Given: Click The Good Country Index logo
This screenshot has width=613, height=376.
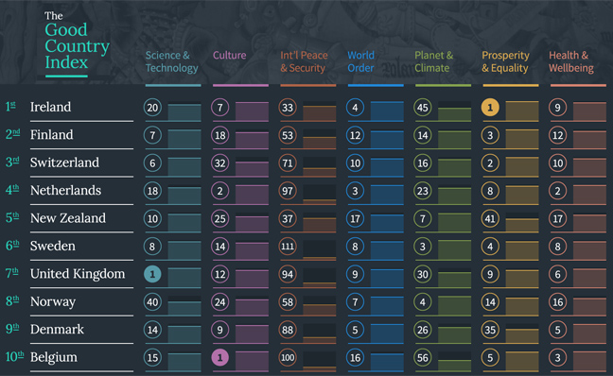Looking at the screenshot, I should (77, 43).
